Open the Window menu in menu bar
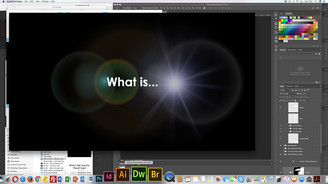 (x=45, y=1)
